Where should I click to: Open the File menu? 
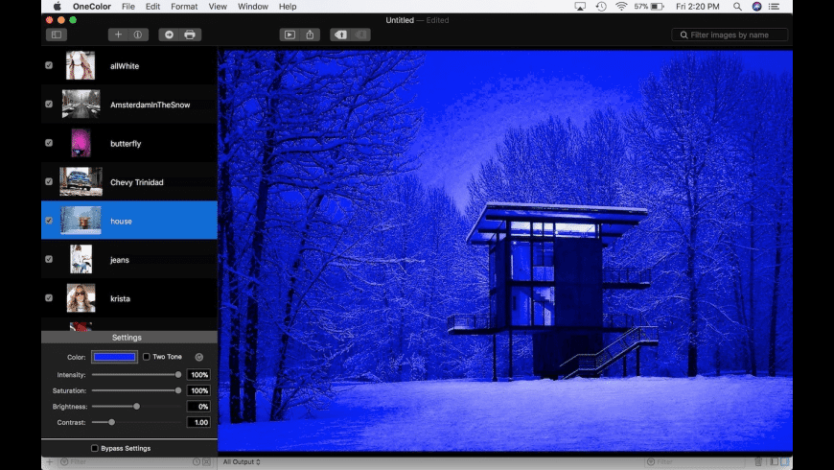click(128, 7)
